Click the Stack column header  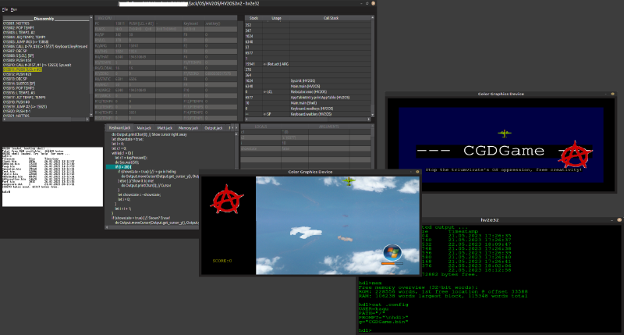pos(253,17)
